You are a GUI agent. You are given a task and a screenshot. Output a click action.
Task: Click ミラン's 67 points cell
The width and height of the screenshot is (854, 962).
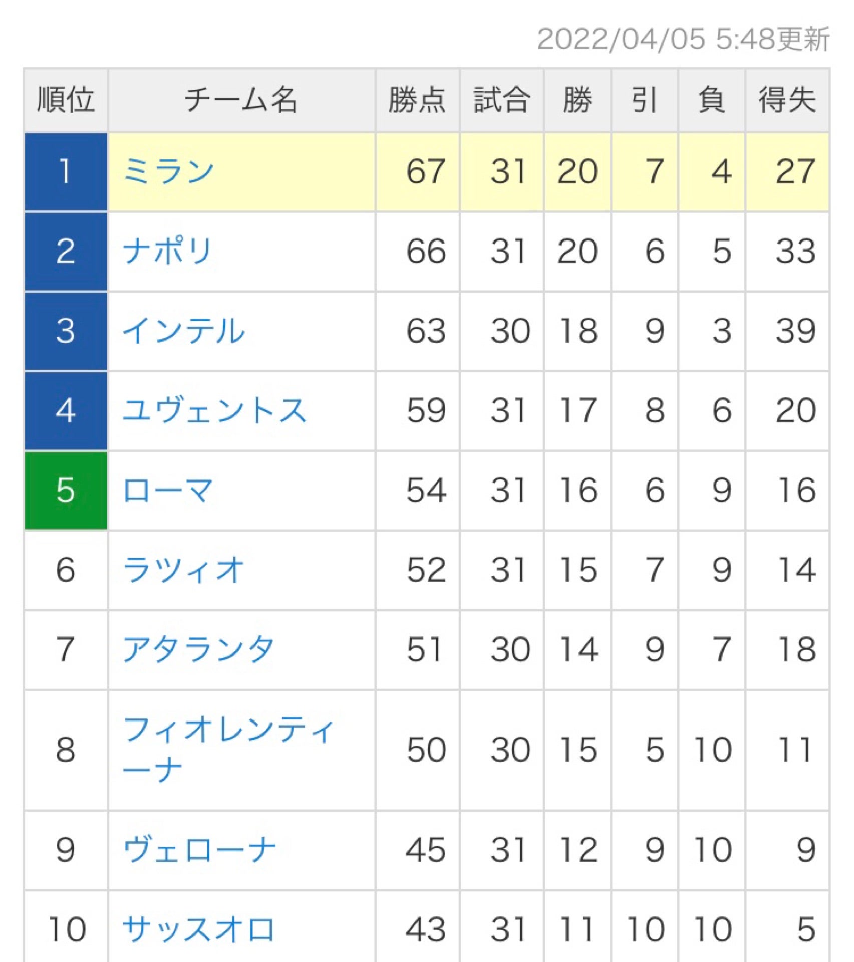pos(425,171)
